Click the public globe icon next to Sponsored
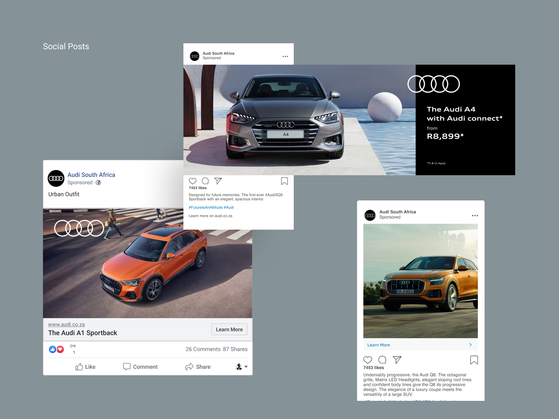The image size is (559, 419). pos(99,183)
